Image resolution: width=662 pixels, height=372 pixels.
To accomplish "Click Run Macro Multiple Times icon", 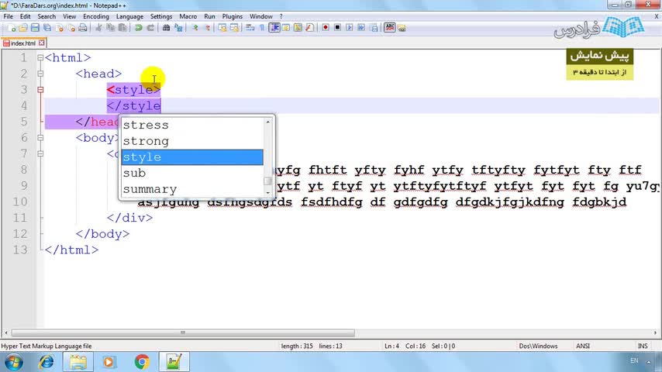I will tap(361, 28).
